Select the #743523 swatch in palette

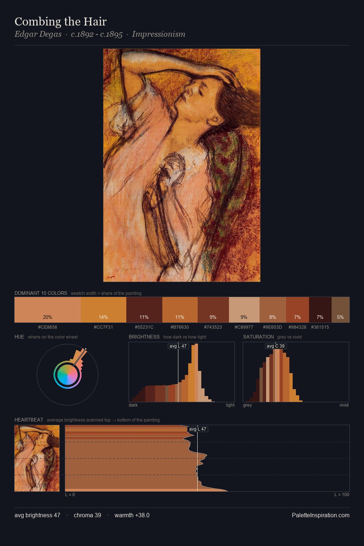tap(213, 310)
